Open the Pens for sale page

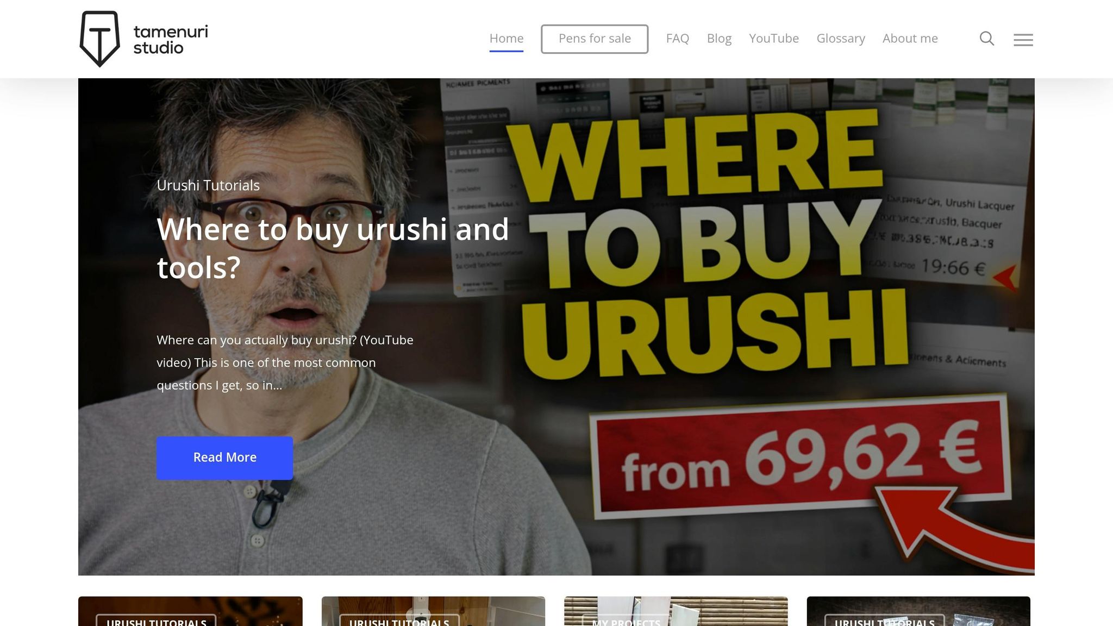coord(595,39)
